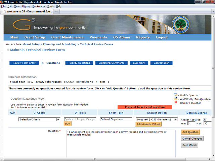The width and height of the screenshot is (215, 161).
Task: Click the Q. Group column header
Action: [39, 113]
